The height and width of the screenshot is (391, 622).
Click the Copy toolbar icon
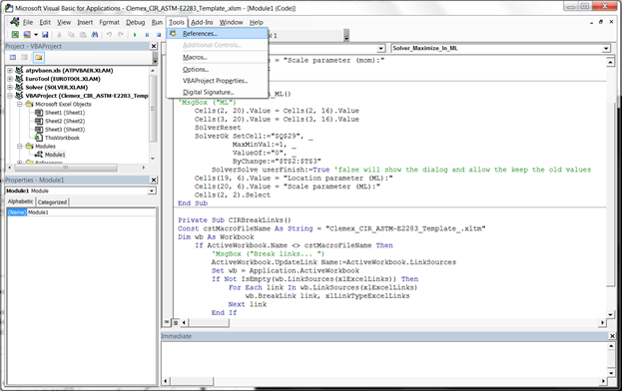point(71,35)
